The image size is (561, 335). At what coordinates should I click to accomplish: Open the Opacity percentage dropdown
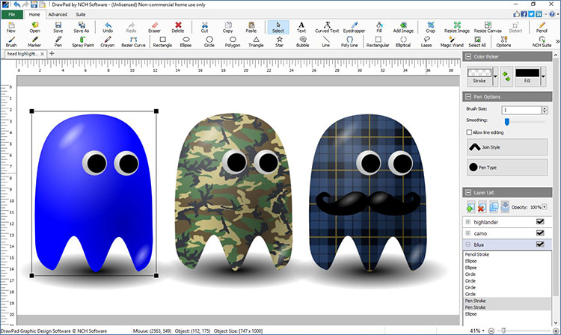pos(546,206)
